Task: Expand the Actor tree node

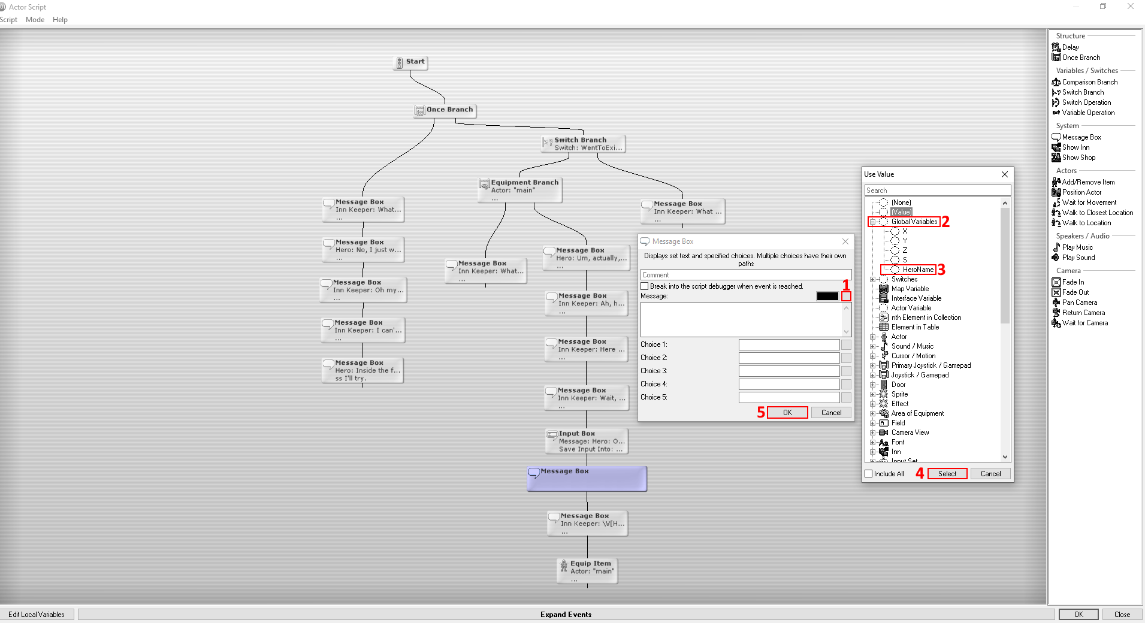Action: [x=872, y=337]
